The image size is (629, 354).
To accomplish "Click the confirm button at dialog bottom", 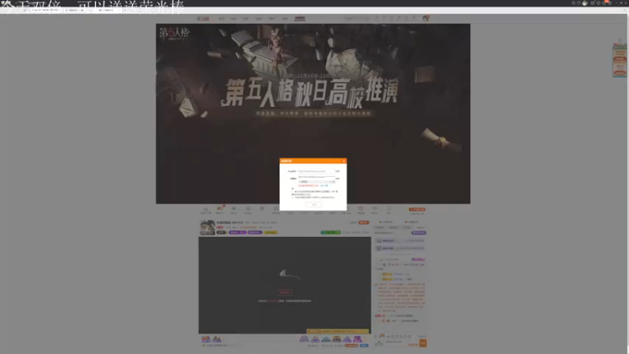I will pyautogui.click(x=314, y=205).
